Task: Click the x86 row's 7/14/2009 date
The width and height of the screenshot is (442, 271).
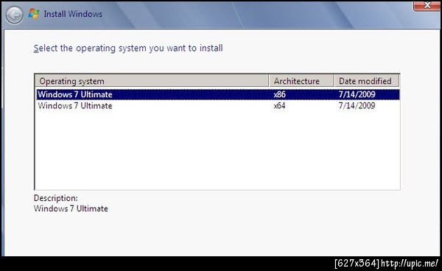Action: click(x=357, y=94)
